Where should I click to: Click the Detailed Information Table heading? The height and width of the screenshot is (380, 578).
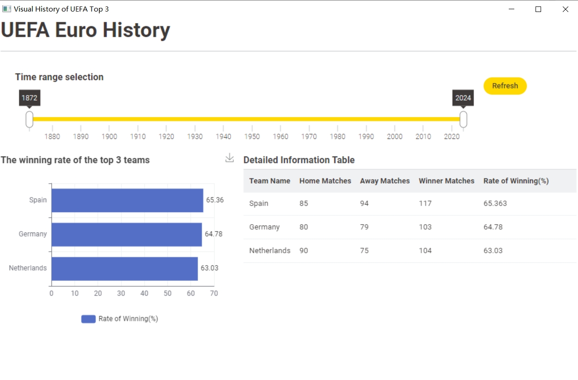(x=299, y=160)
